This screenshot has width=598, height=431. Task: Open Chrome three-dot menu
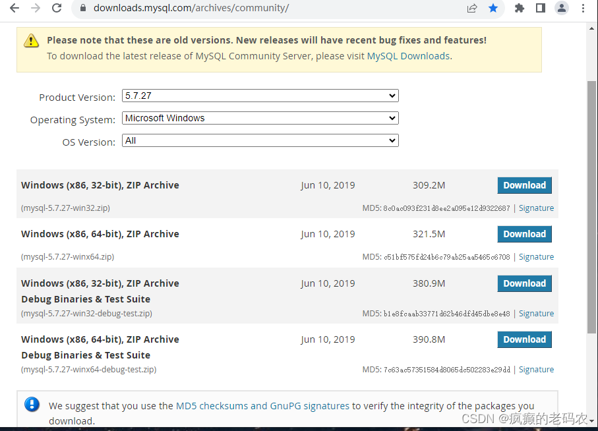pos(583,8)
